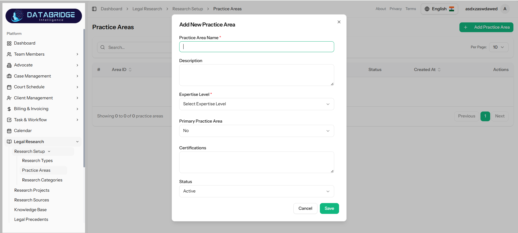Open Research Projects menu item
Screen dimensions: 518x233
click(x=32, y=190)
